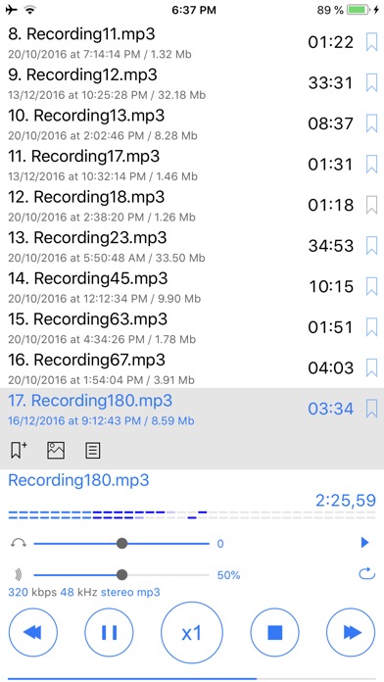Click the 03:34 duration
384x682 pixels.
click(x=331, y=409)
